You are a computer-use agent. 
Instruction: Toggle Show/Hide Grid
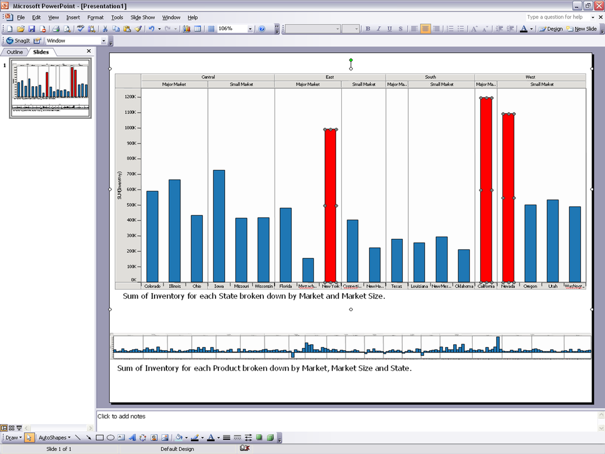(211, 29)
